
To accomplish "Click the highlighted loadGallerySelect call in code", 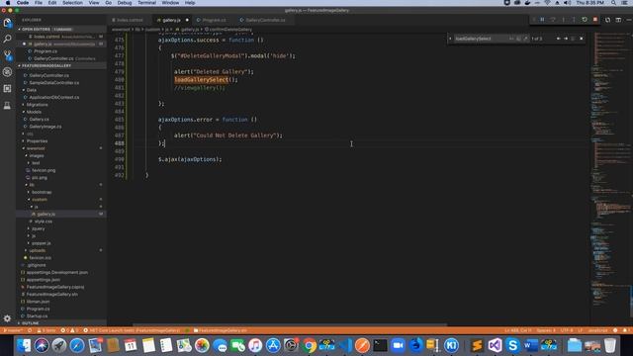I will point(202,80).
